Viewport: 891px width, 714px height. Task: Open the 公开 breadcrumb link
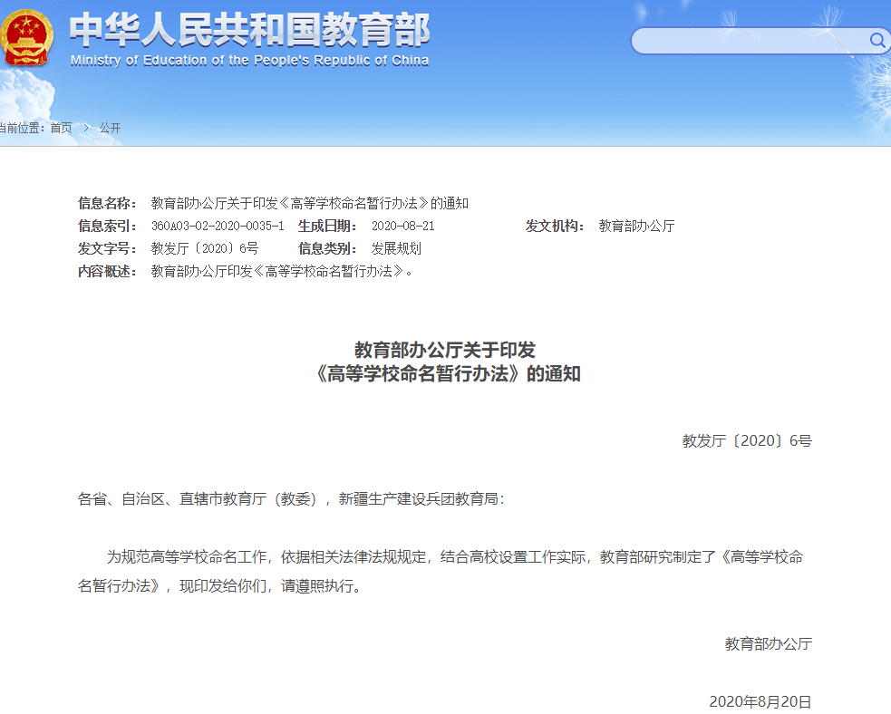coord(111,128)
